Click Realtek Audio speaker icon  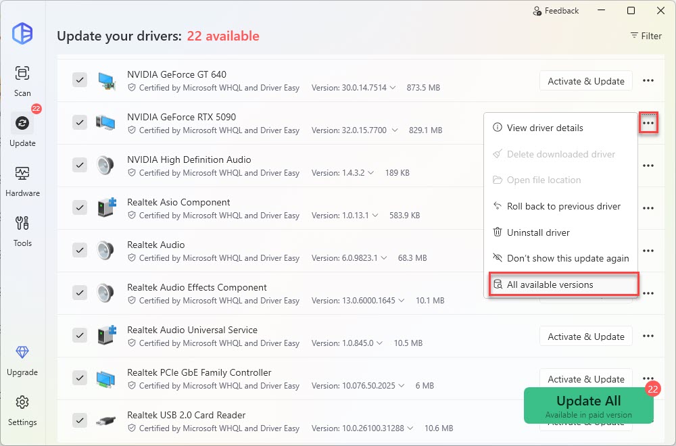pos(105,250)
